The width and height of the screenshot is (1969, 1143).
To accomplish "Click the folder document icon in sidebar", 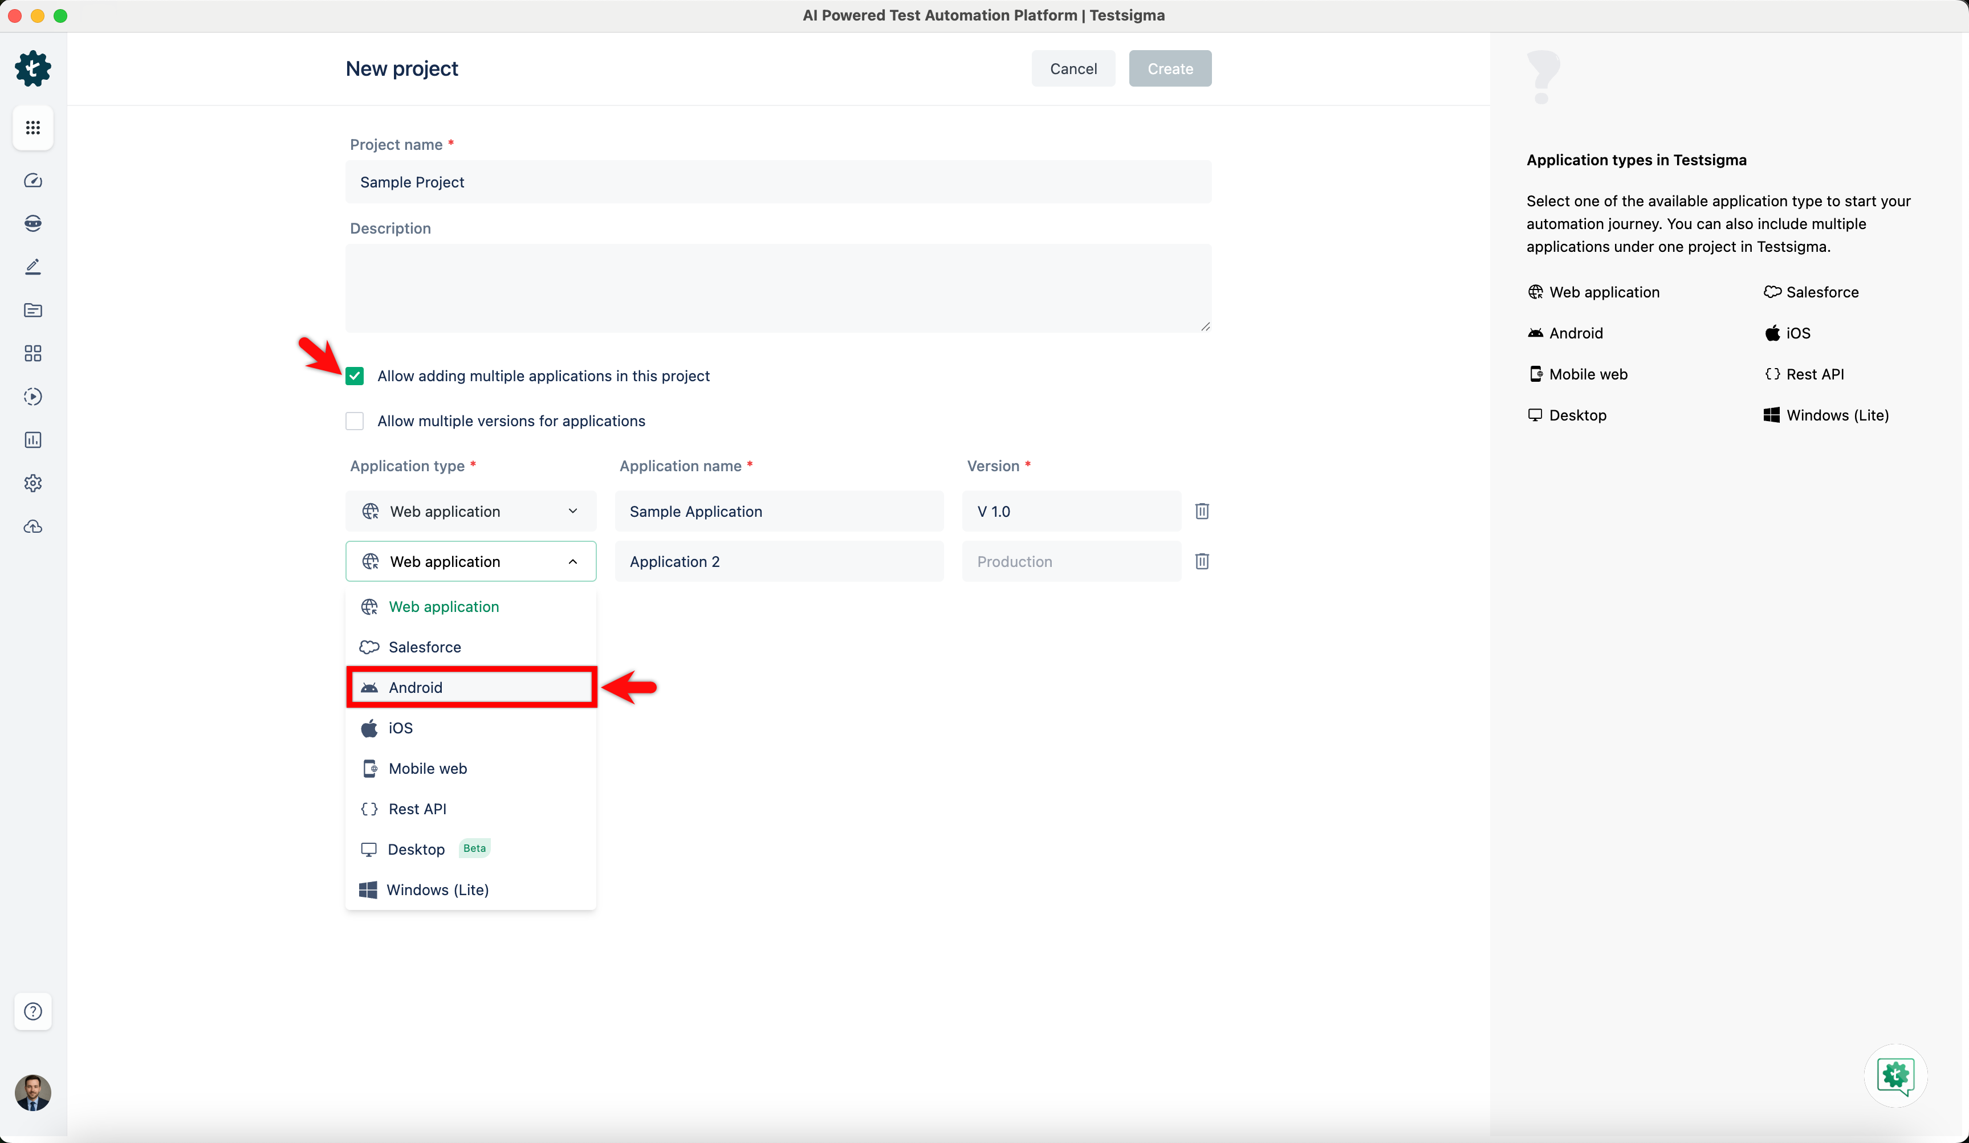I will pyautogui.click(x=33, y=310).
